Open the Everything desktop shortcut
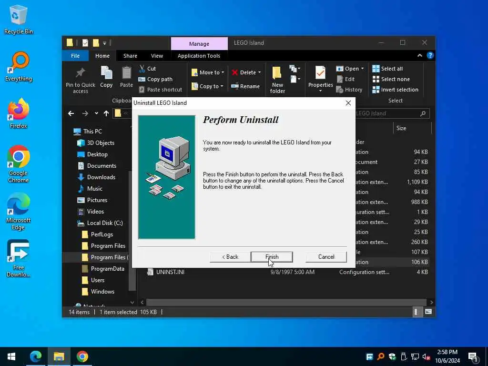This screenshot has width=488, height=366. 18,67
